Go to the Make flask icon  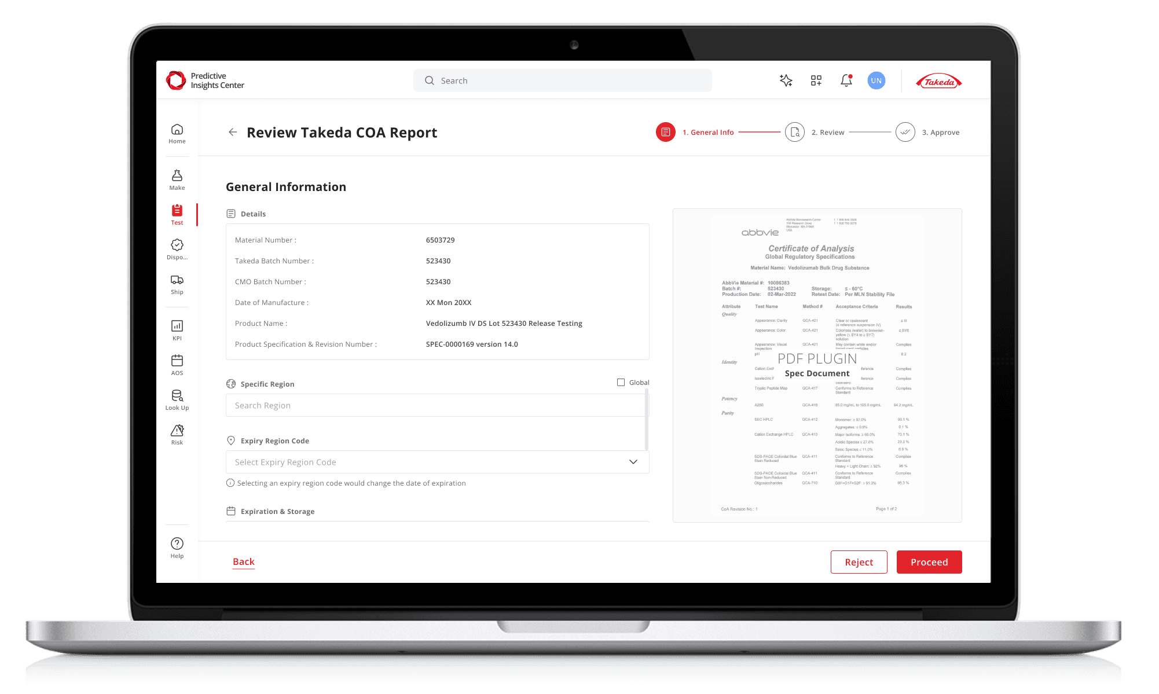[177, 179]
